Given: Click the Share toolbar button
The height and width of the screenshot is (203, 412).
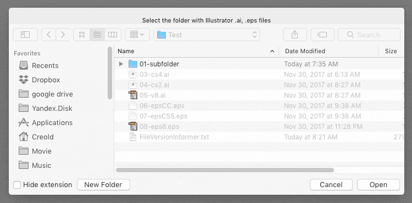Looking at the screenshot, I should coord(295,35).
